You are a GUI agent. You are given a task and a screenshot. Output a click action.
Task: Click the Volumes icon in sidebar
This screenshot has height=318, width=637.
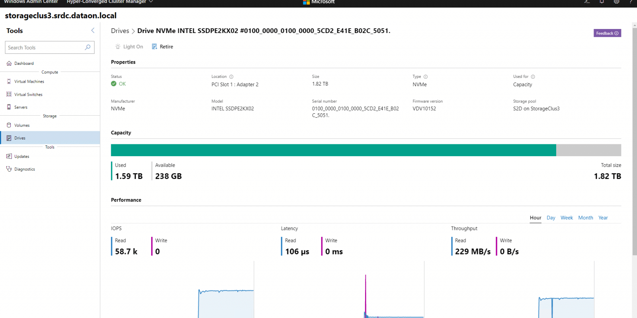9,125
